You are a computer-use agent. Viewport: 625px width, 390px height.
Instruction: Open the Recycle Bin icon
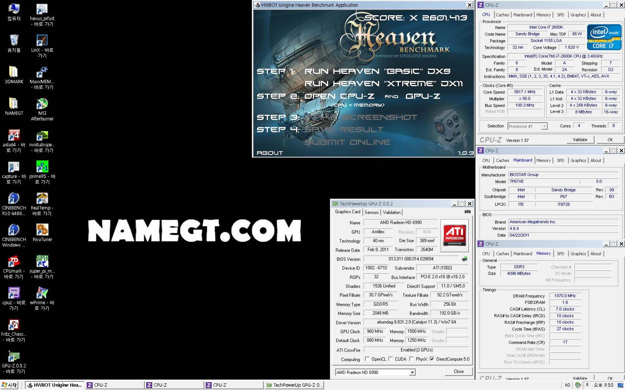click(14, 43)
